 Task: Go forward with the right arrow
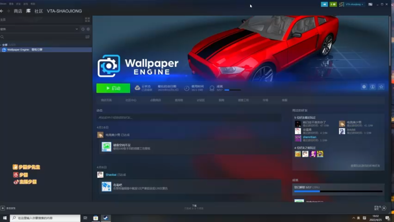(8, 11)
